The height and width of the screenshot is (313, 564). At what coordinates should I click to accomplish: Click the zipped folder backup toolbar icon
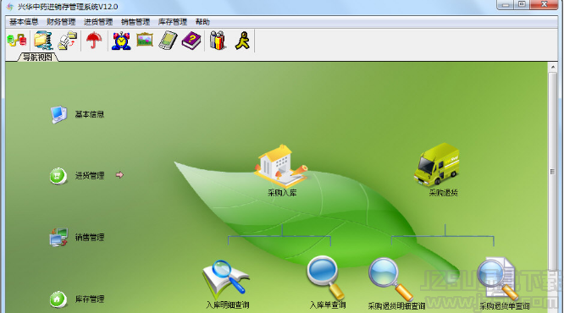[43, 41]
